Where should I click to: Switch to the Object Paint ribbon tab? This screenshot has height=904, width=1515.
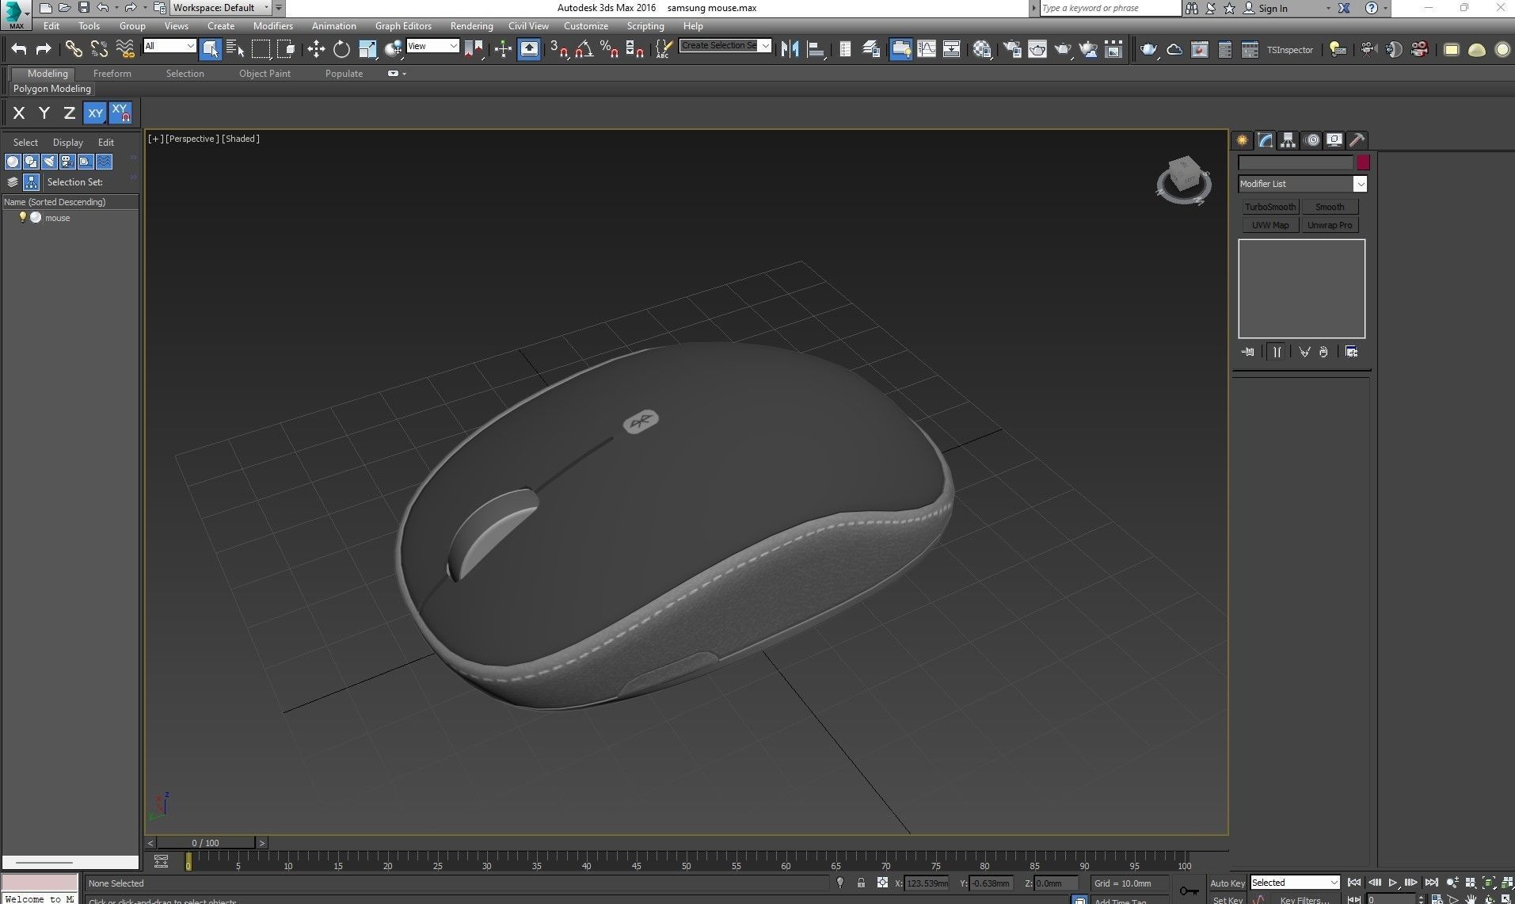click(265, 74)
